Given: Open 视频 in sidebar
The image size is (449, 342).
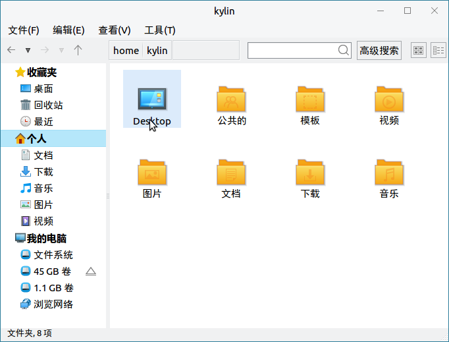Looking at the screenshot, I should coord(36,221).
